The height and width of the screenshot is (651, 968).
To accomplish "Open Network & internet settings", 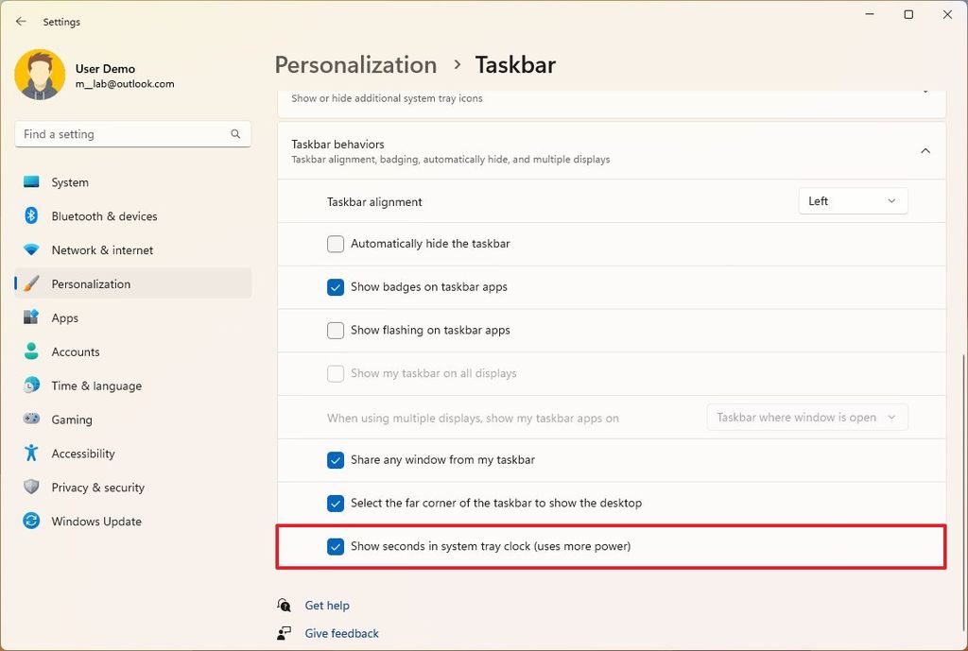I will 101,249.
